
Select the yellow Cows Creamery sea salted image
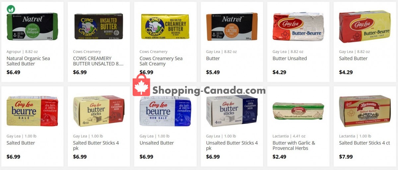[x=165, y=27]
